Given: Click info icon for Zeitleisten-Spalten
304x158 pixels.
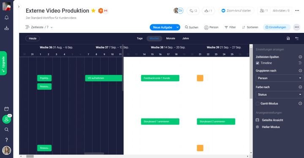Looking at the screenshot, I should (300, 57).
